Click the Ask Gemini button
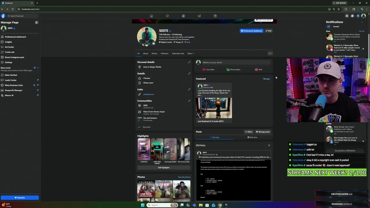Screen dimensions: 370x208 pyautogui.click(x=339, y=3)
